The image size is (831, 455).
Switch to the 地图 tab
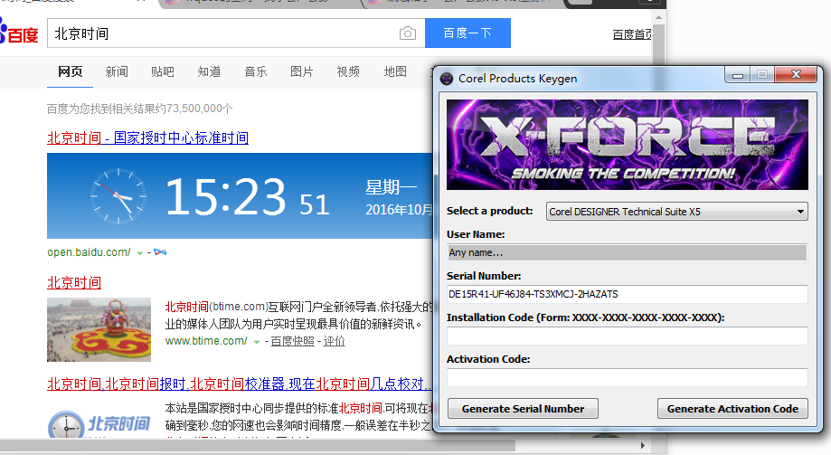coord(395,71)
